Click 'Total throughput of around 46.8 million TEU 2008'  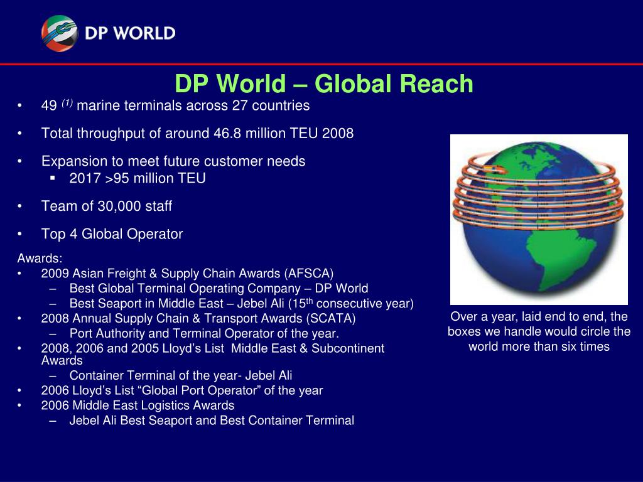197,133
